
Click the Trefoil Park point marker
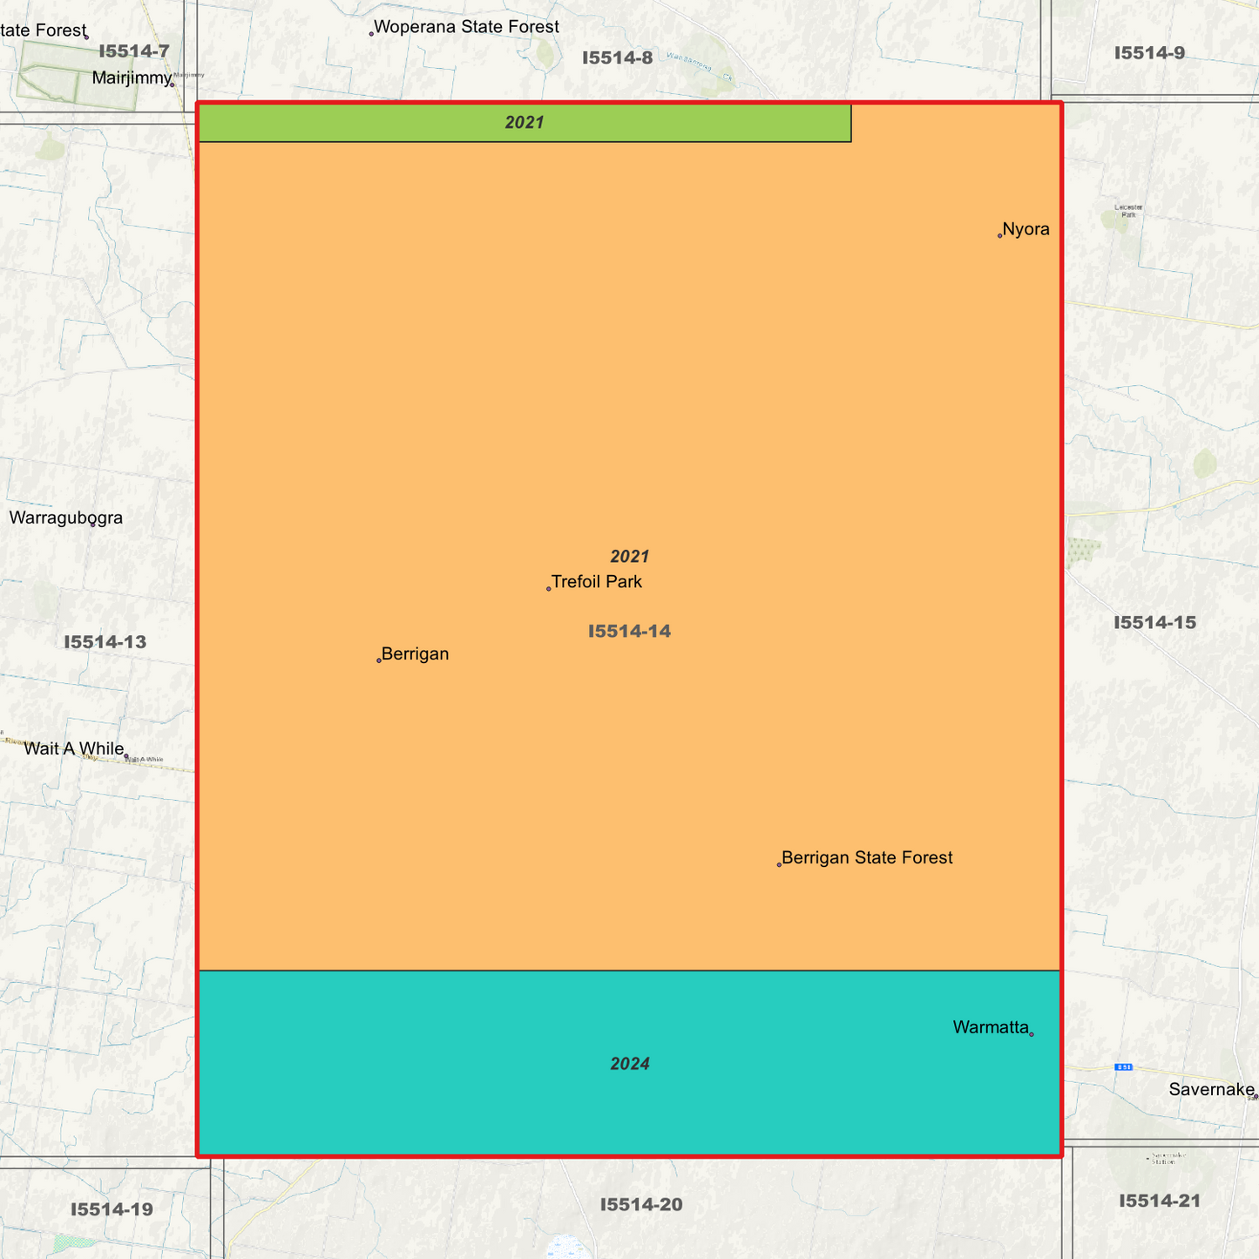tap(548, 589)
